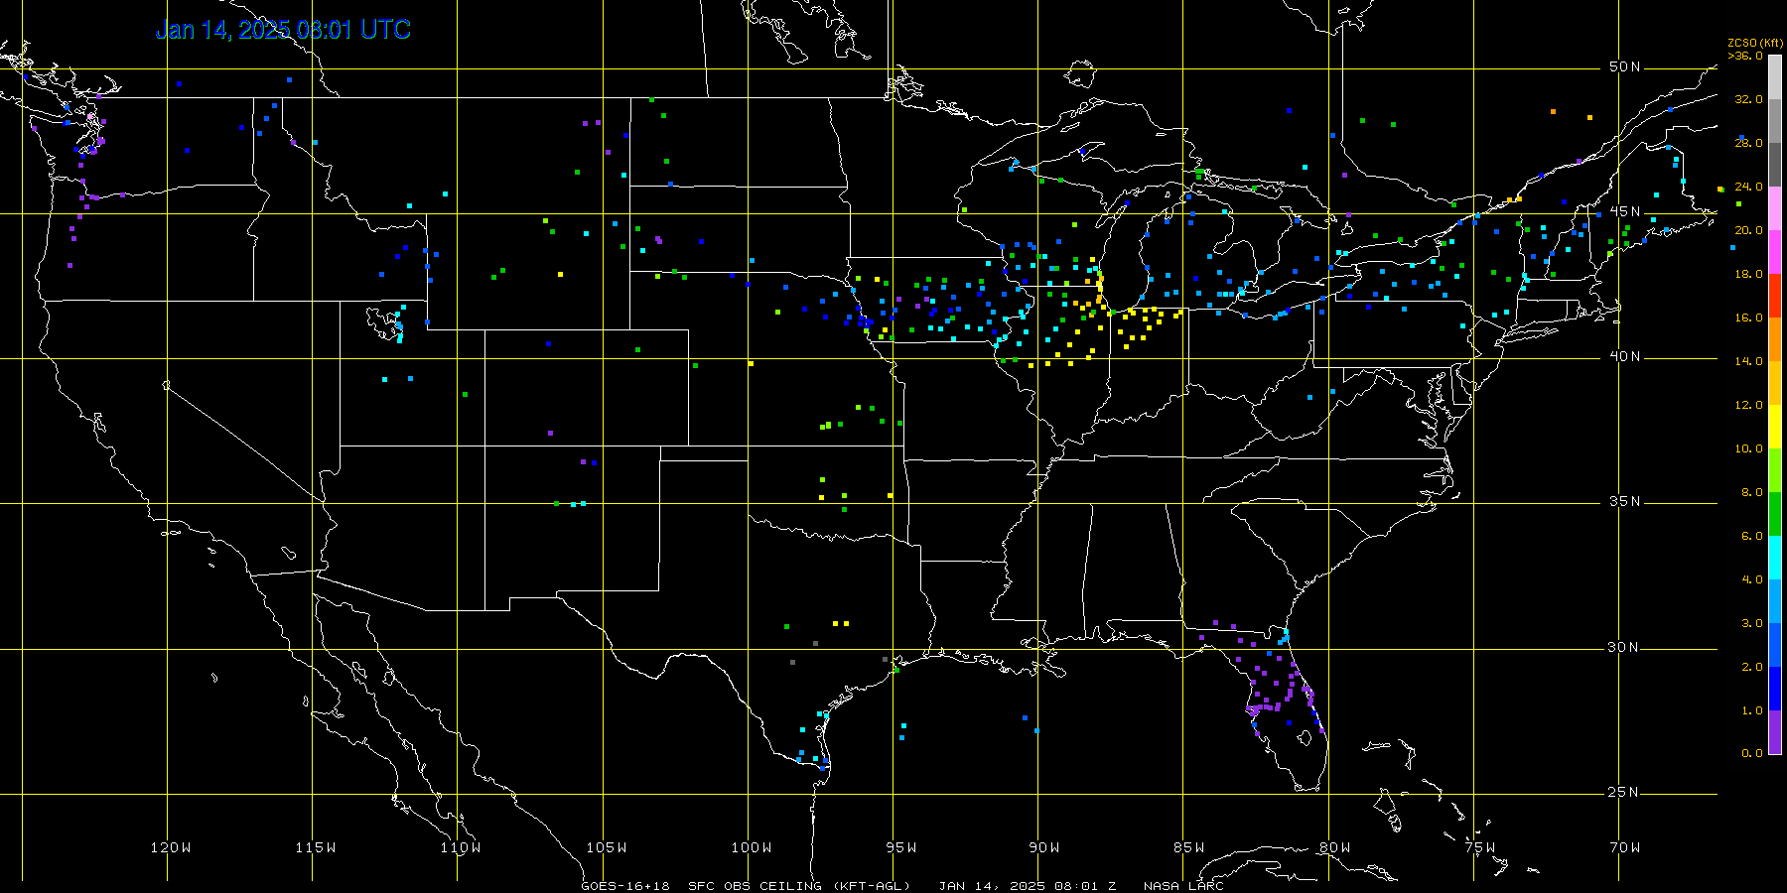Click the 8.0 legend value

click(1752, 492)
